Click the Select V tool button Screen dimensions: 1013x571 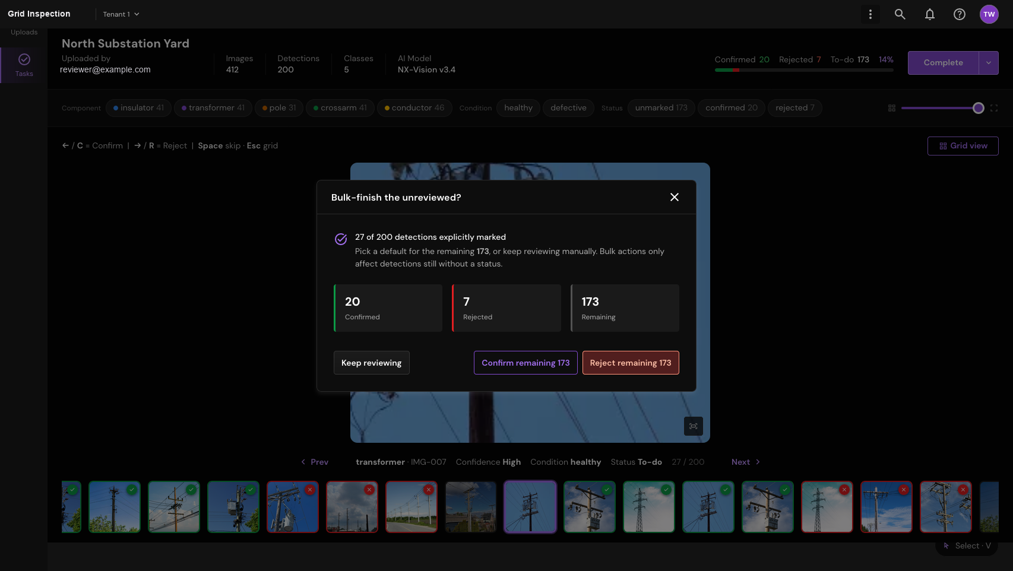pos(967,546)
